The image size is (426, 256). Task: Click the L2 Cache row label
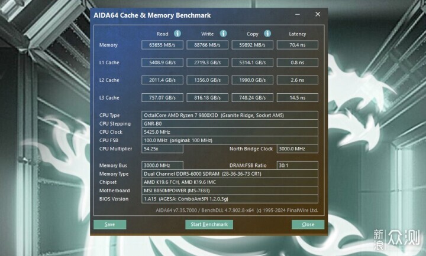coord(109,80)
